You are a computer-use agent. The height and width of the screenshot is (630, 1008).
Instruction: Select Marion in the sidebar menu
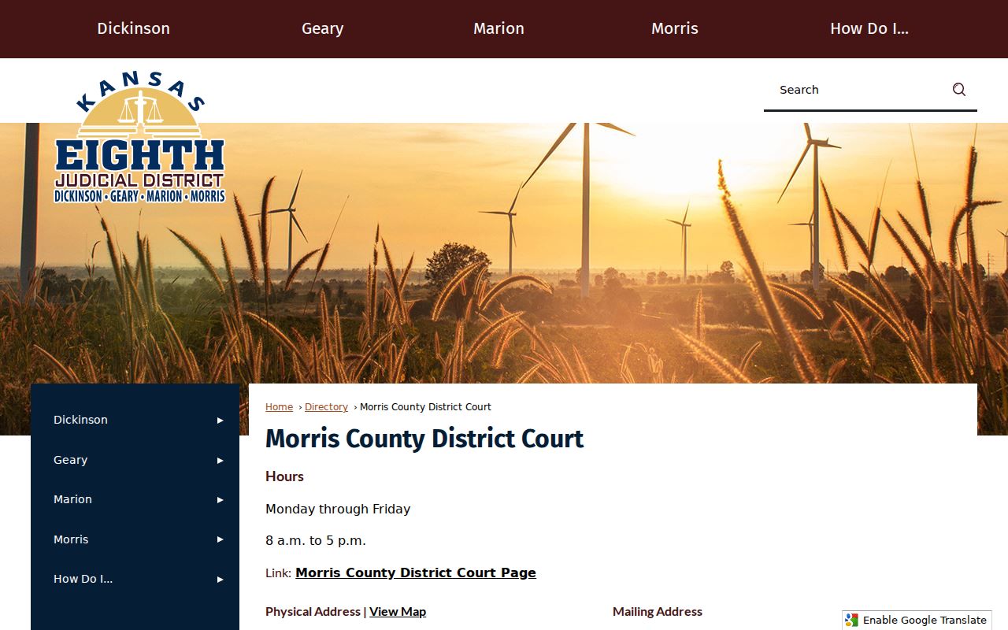[72, 499]
